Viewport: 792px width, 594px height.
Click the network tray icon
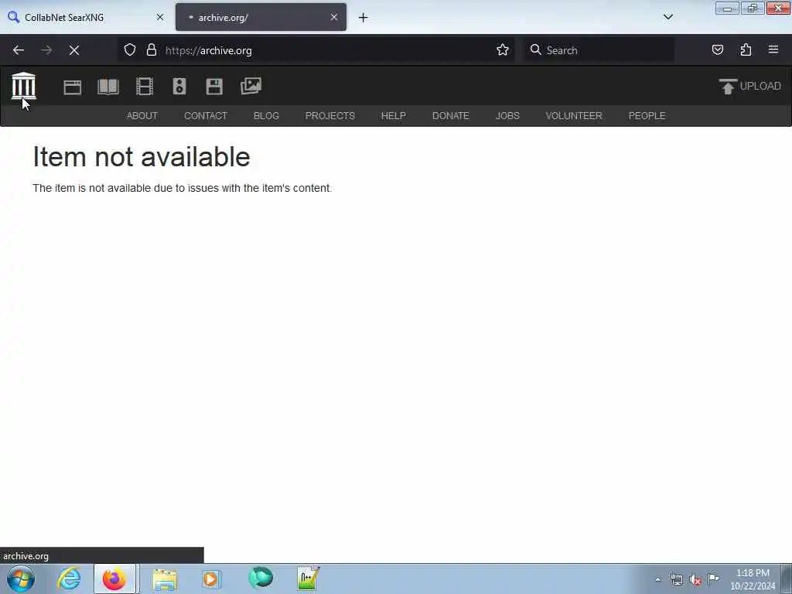coord(676,579)
